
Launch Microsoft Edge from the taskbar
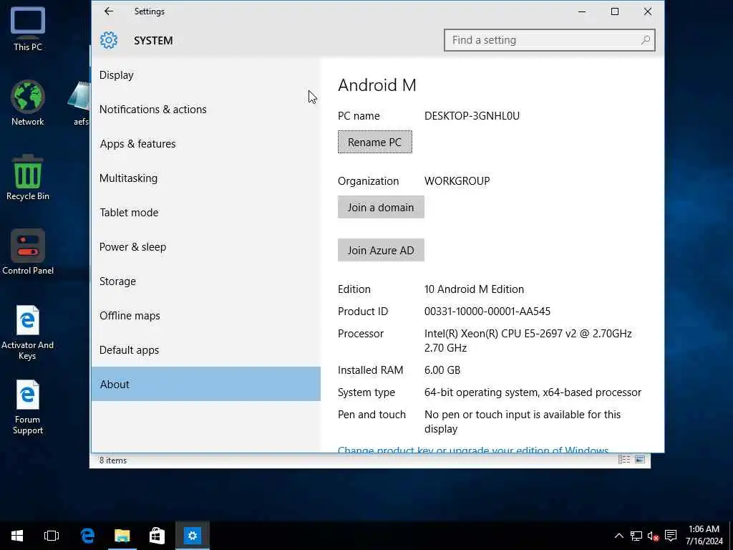click(87, 536)
